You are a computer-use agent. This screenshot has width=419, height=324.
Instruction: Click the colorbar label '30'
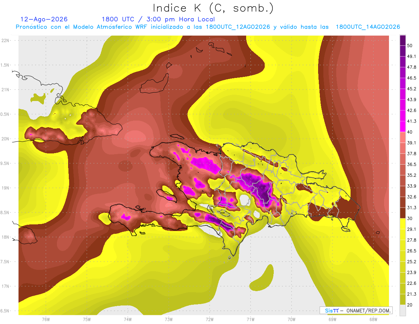pos(410,218)
